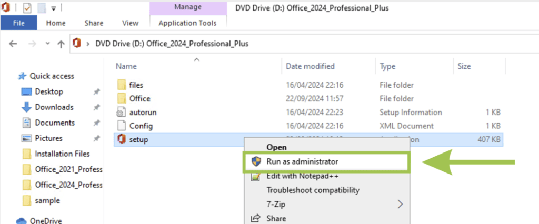Image resolution: width=539 pixels, height=224 pixels.
Task: Sort by the Name column header
Action: point(126,66)
